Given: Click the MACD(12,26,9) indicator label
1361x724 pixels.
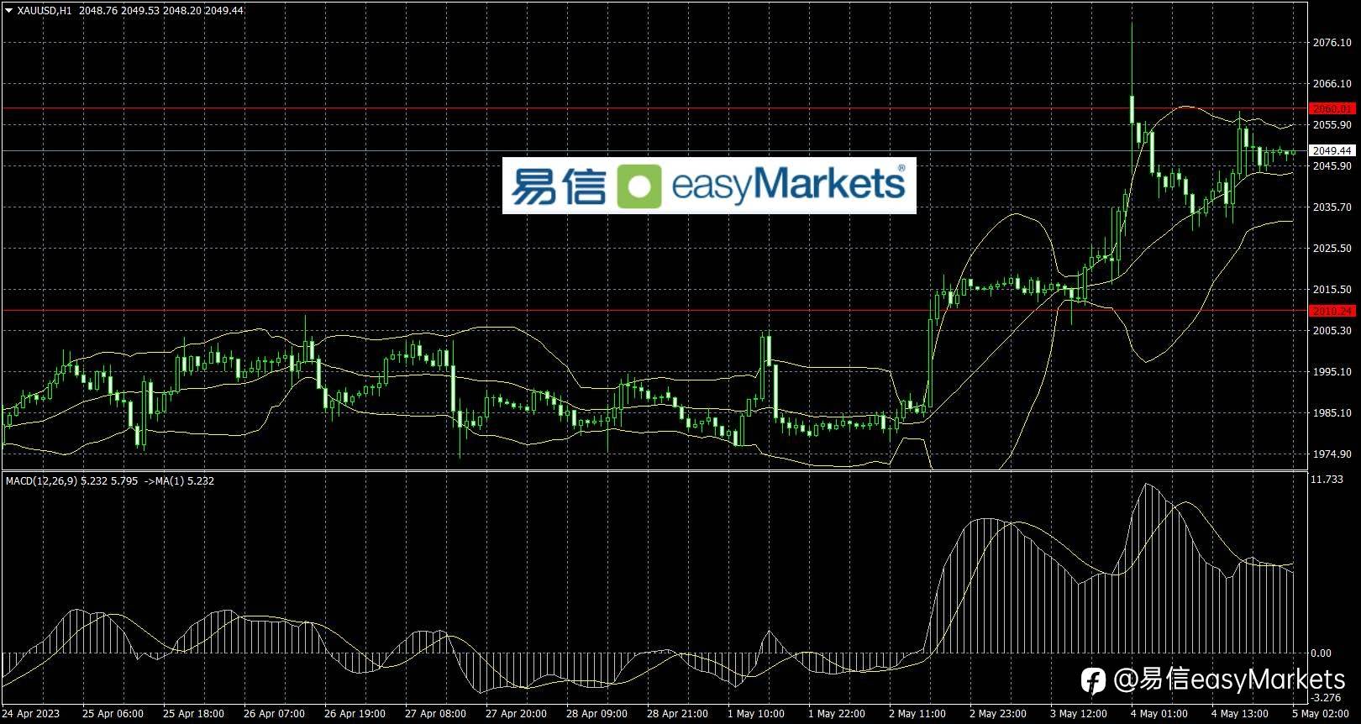Looking at the screenshot, I should point(42,481).
